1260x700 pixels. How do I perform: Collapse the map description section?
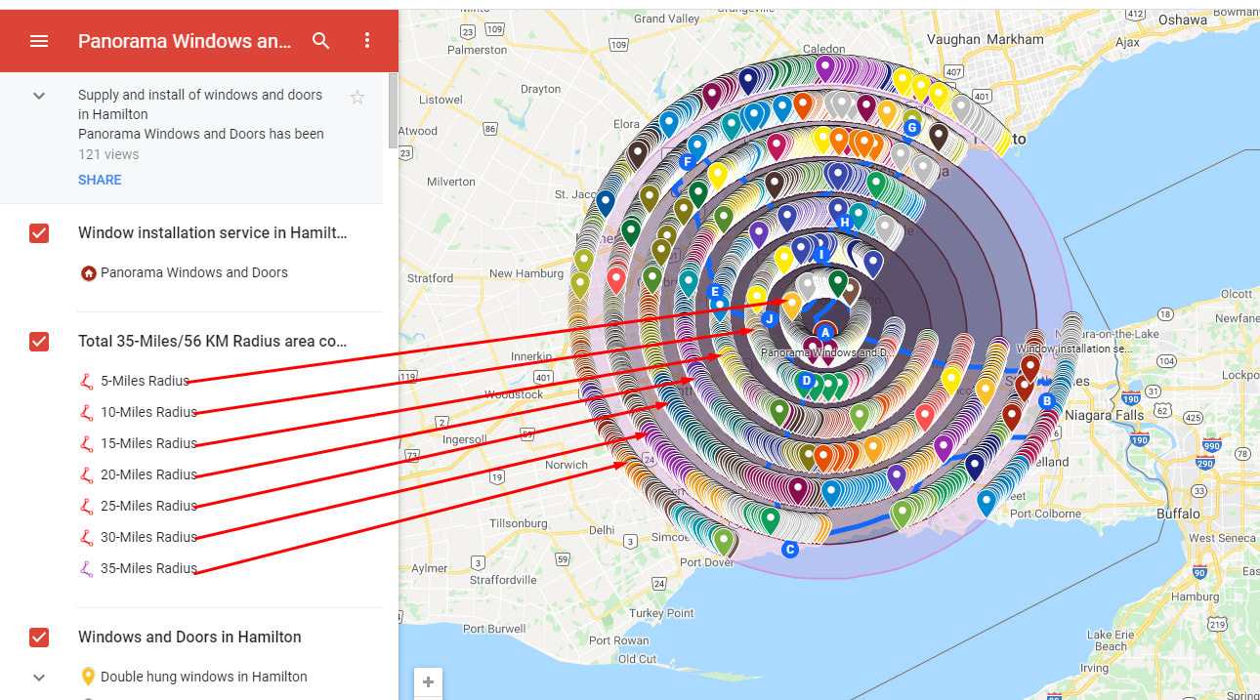tap(37, 95)
